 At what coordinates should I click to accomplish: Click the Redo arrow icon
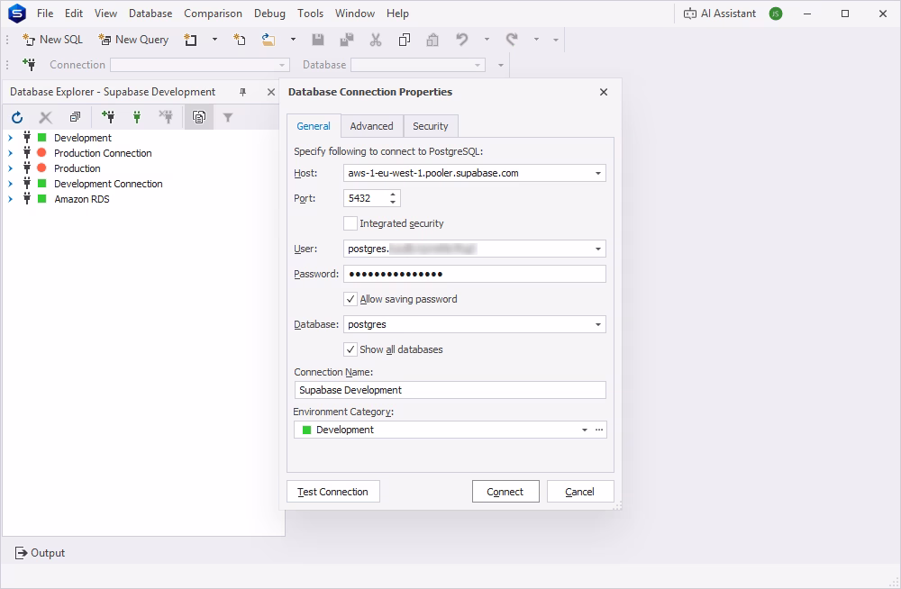tap(512, 40)
